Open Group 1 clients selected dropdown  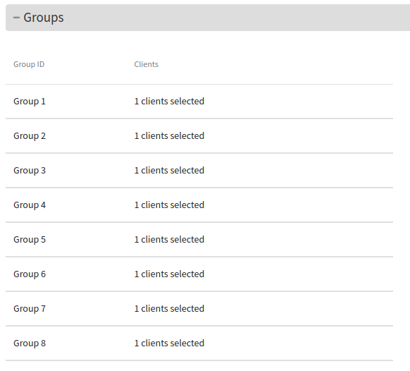coord(169,102)
